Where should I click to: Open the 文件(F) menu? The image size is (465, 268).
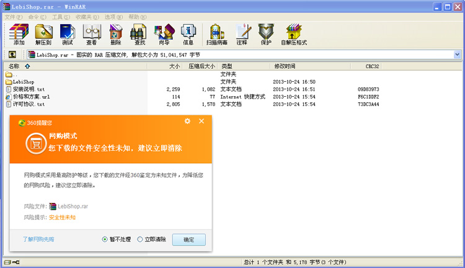point(14,17)
